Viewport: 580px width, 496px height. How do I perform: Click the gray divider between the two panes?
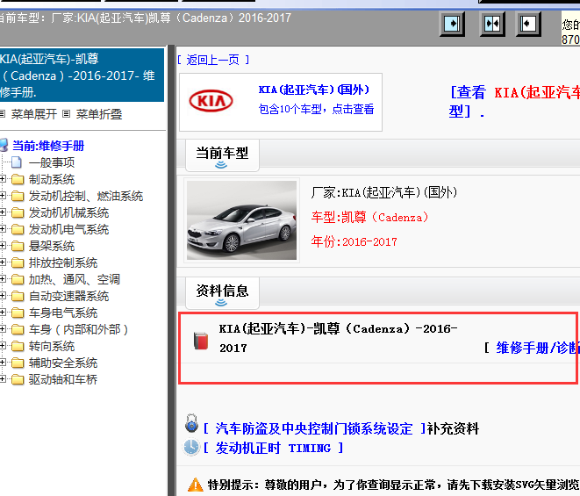pyautogui.click(x=171, y=270)
